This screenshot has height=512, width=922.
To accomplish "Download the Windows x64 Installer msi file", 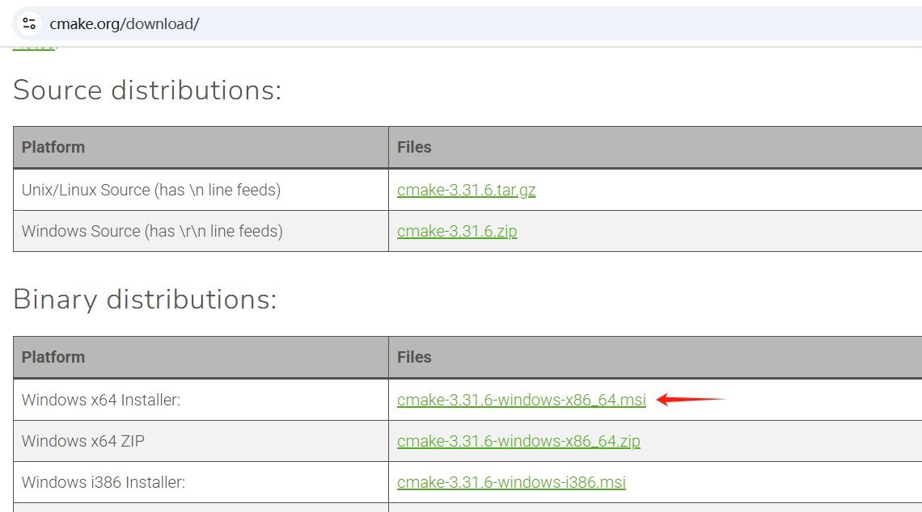I will click(x=521, y=399).
